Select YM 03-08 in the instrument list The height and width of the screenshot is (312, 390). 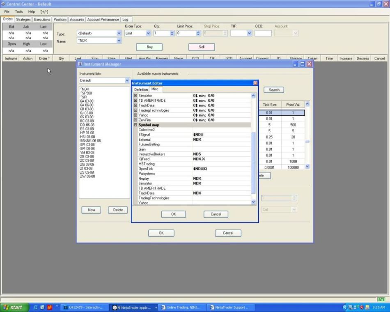(87, 153)
